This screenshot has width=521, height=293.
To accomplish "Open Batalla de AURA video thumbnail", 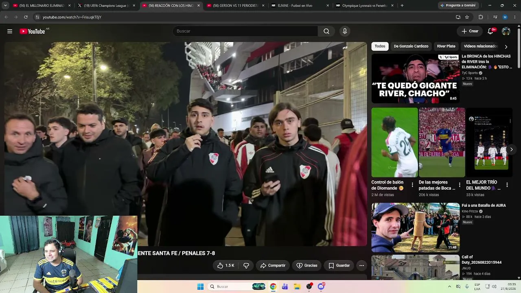I will coord(415,227).
